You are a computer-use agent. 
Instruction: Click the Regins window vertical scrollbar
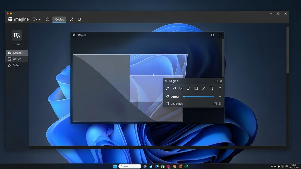click(223, 58)
